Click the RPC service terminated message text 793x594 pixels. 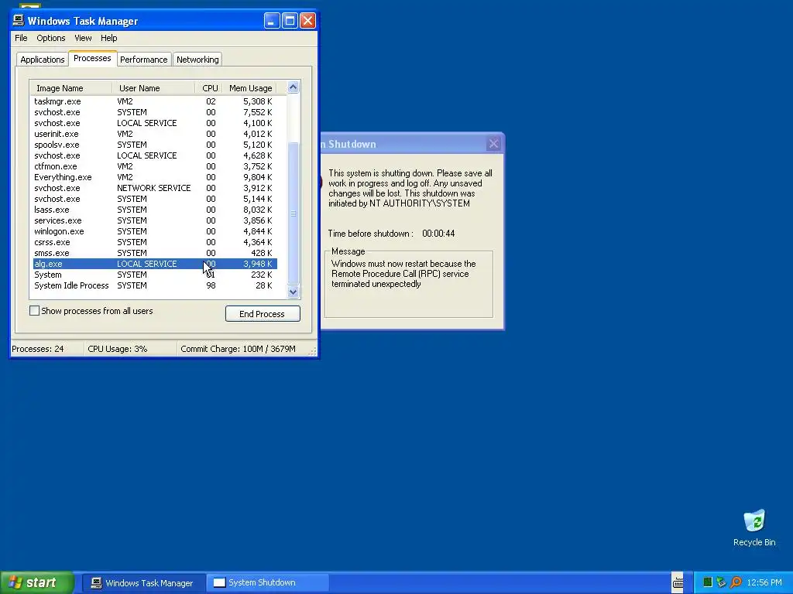[403, 274]
